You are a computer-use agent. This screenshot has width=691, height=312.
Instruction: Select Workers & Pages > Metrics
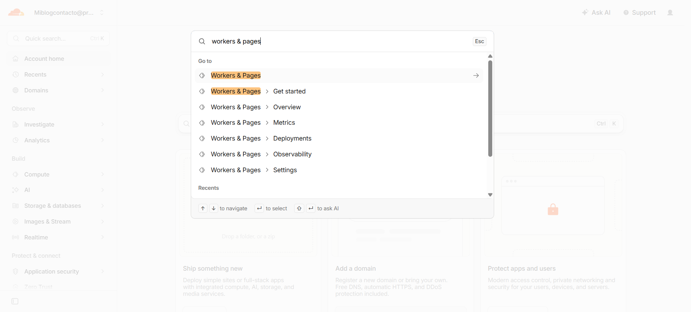tap(339, 123)
